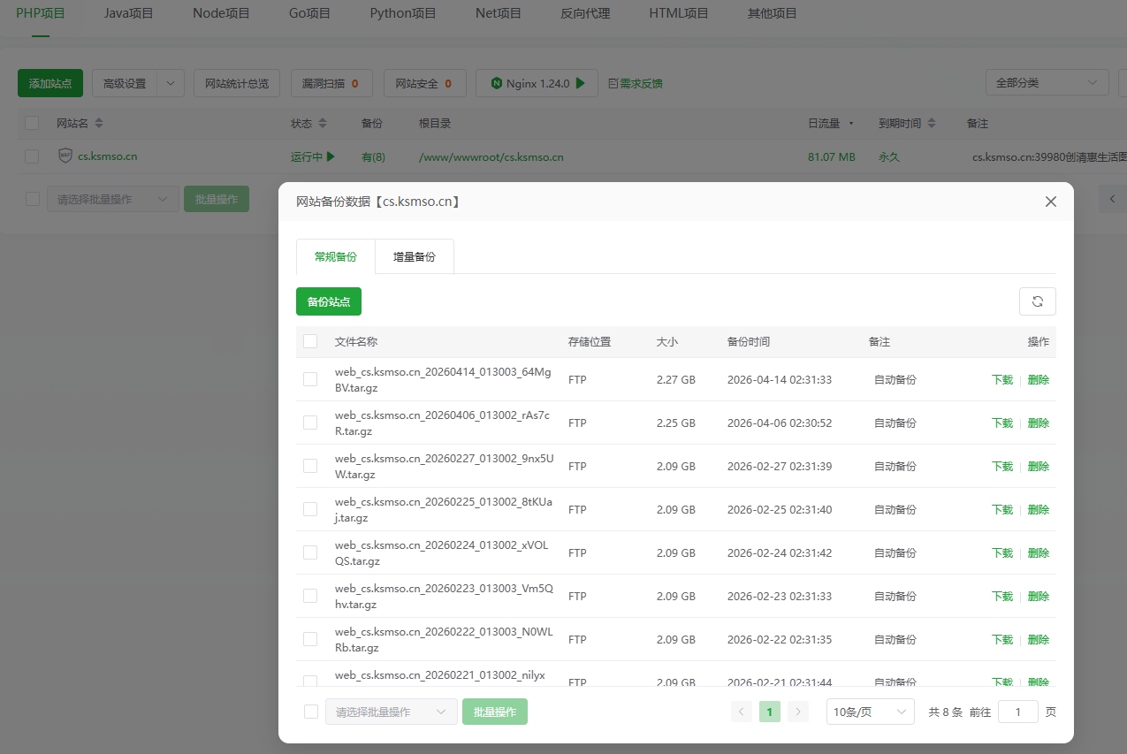
Task: Open the Net项目 tab
Action: click(x=499, y=13)
